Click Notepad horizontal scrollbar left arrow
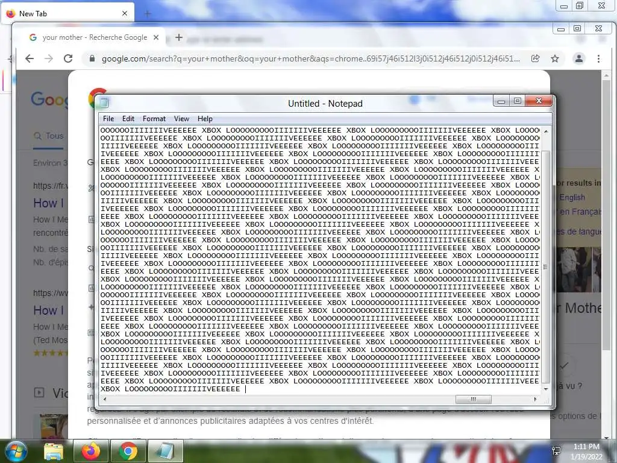The image size is (617, 463). [x=104, y=399]
